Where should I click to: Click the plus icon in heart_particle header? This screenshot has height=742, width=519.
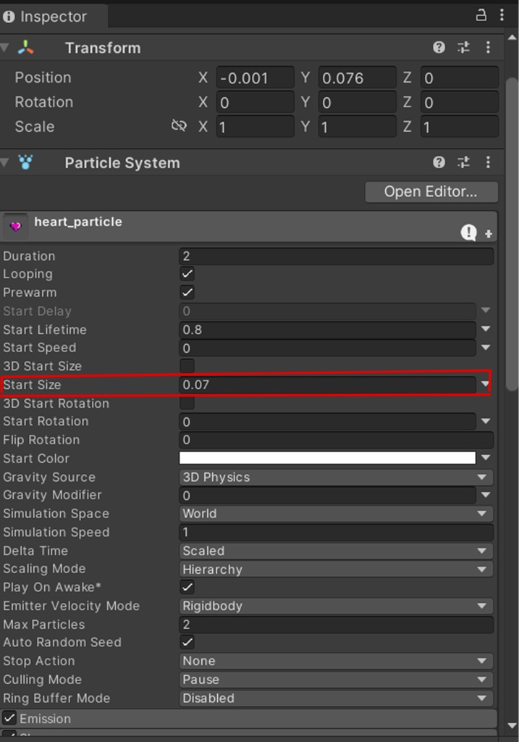489,233
